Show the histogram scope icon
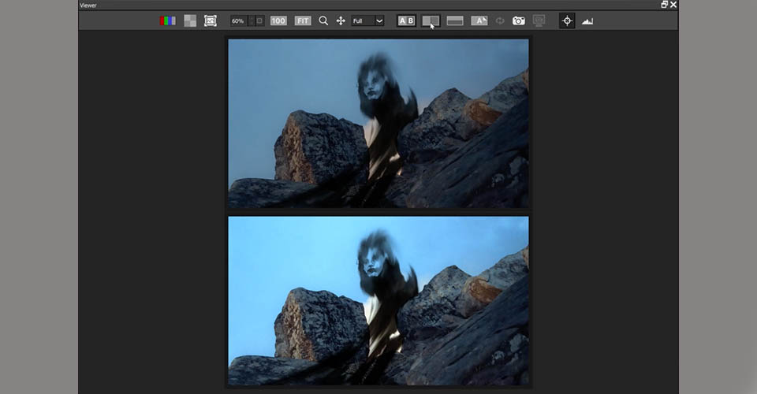Viewport: 757px width, 394px height. [x=587, y=20]
